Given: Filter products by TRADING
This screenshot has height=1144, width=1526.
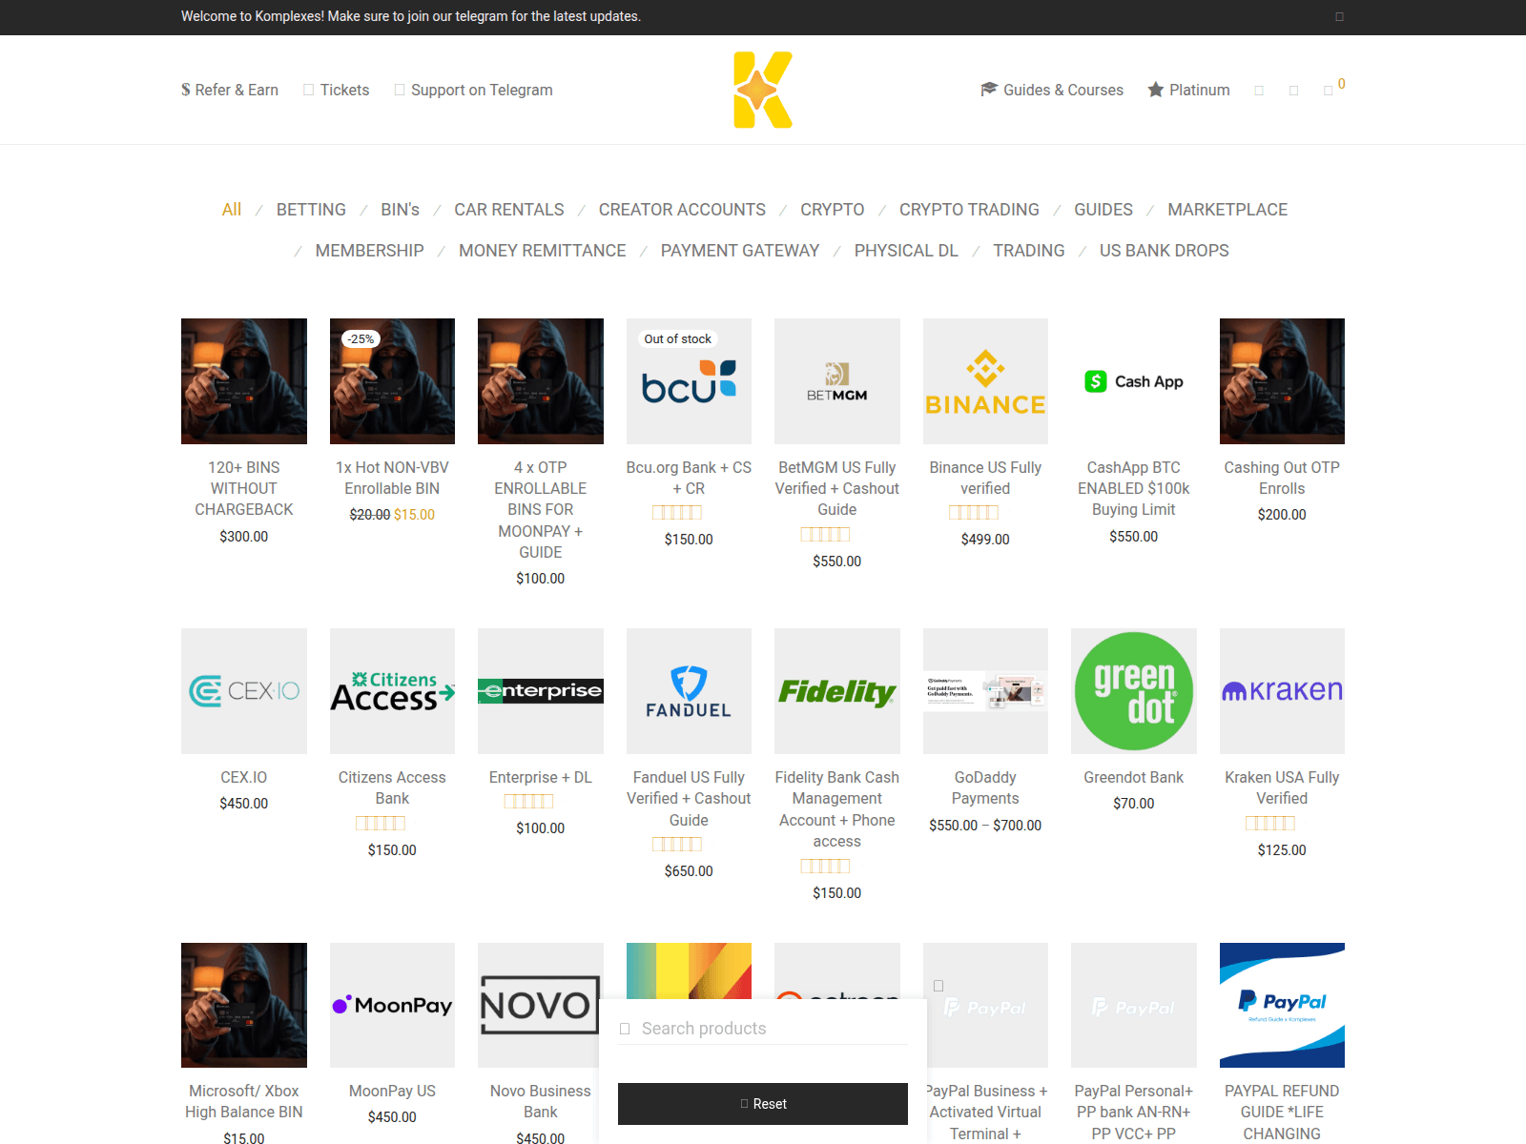Looking at the screenshot, I should click(x=1029, y=251).
